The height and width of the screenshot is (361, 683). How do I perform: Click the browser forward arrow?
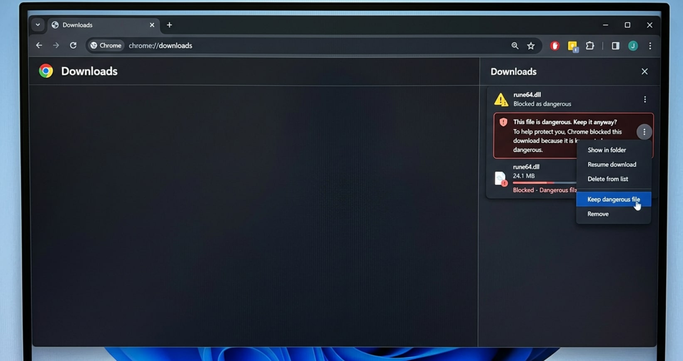coord(56,45)
